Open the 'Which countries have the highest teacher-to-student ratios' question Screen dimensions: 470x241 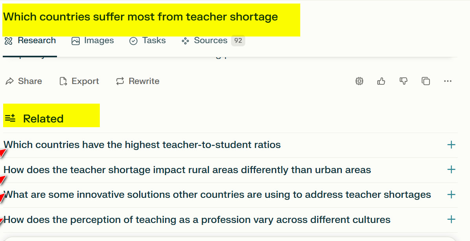(x=142, y=145)
